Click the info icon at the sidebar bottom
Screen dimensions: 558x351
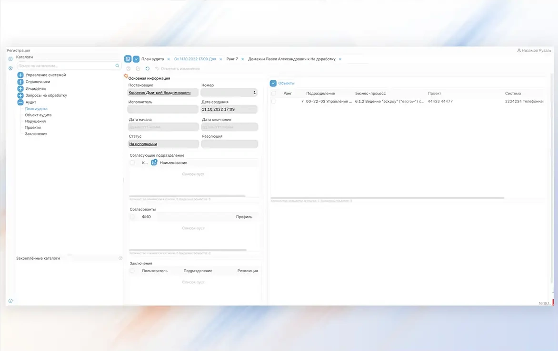pos(10,301)
